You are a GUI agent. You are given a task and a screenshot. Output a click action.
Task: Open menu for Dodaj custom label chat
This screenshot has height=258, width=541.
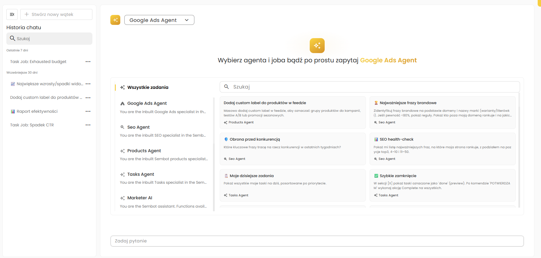(x=88, y=98)
